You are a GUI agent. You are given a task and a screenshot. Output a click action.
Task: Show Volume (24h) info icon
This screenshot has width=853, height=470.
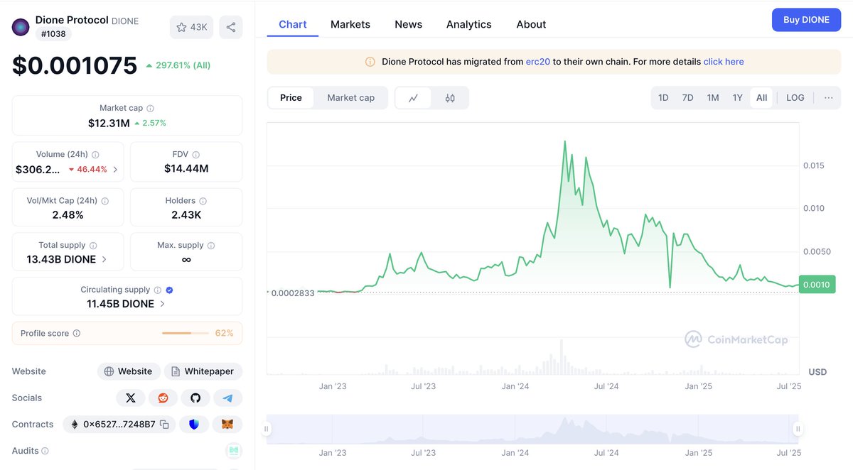tap(95, 155)
